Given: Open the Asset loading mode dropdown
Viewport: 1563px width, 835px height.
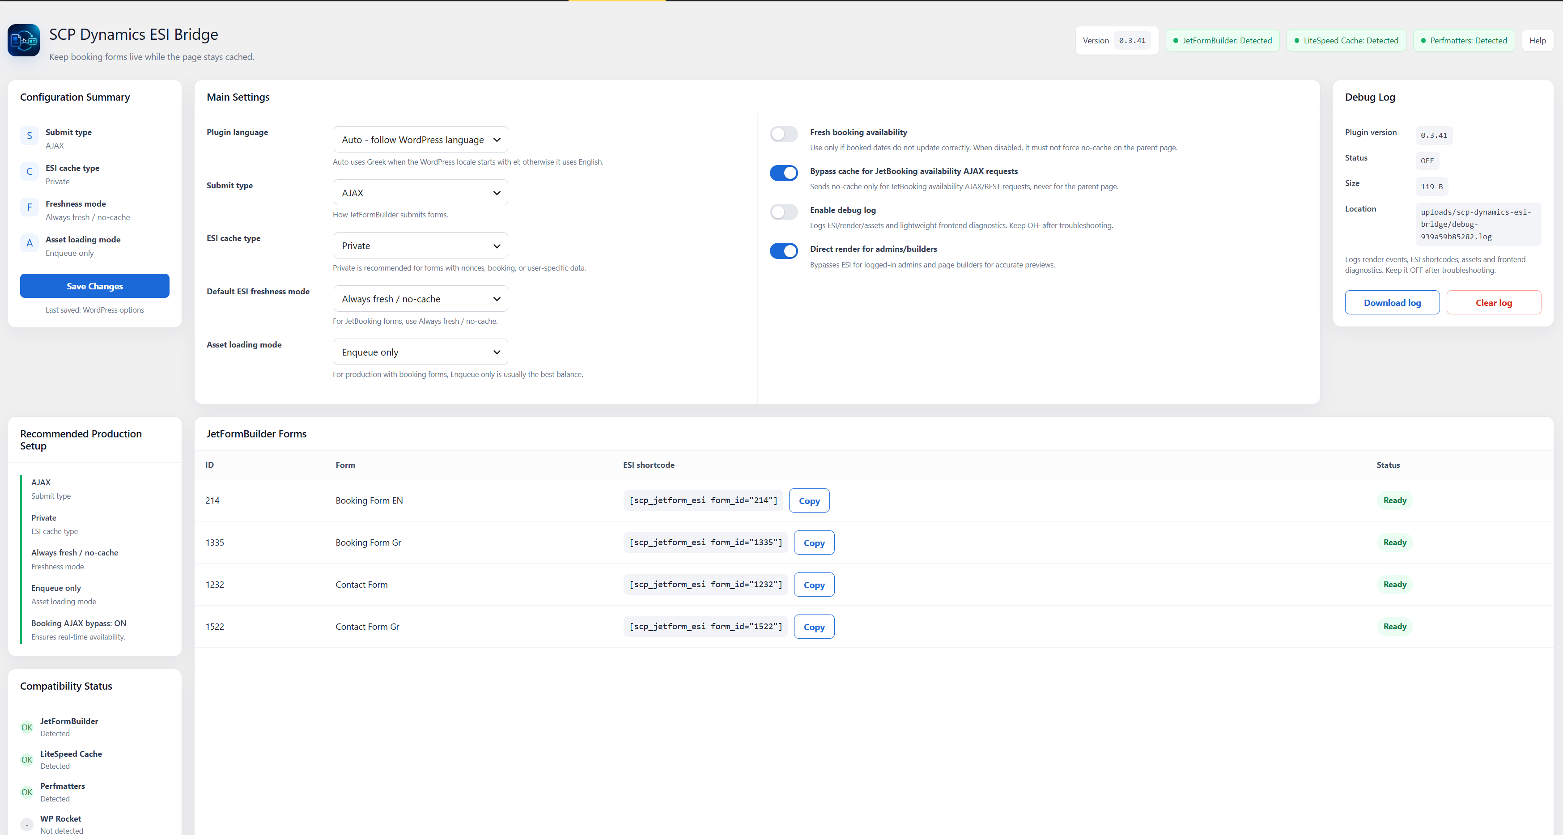Looking at the screenshot, I should [420, 352].
